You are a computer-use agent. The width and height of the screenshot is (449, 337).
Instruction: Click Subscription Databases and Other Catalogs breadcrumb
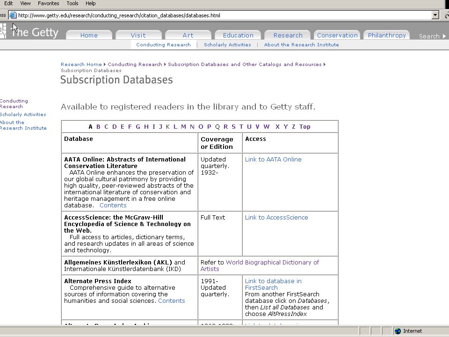(x=245, y=64)
